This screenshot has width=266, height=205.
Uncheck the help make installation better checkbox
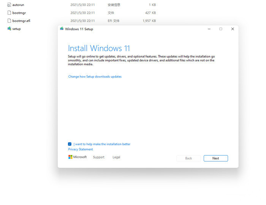click(x=70, y=144)
